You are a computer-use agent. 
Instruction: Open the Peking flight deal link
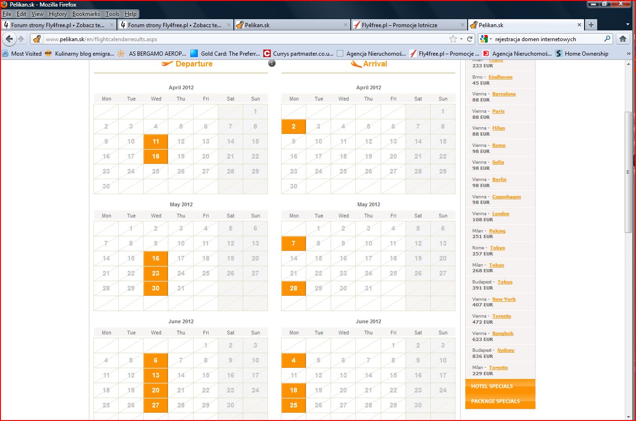point(497,231)
